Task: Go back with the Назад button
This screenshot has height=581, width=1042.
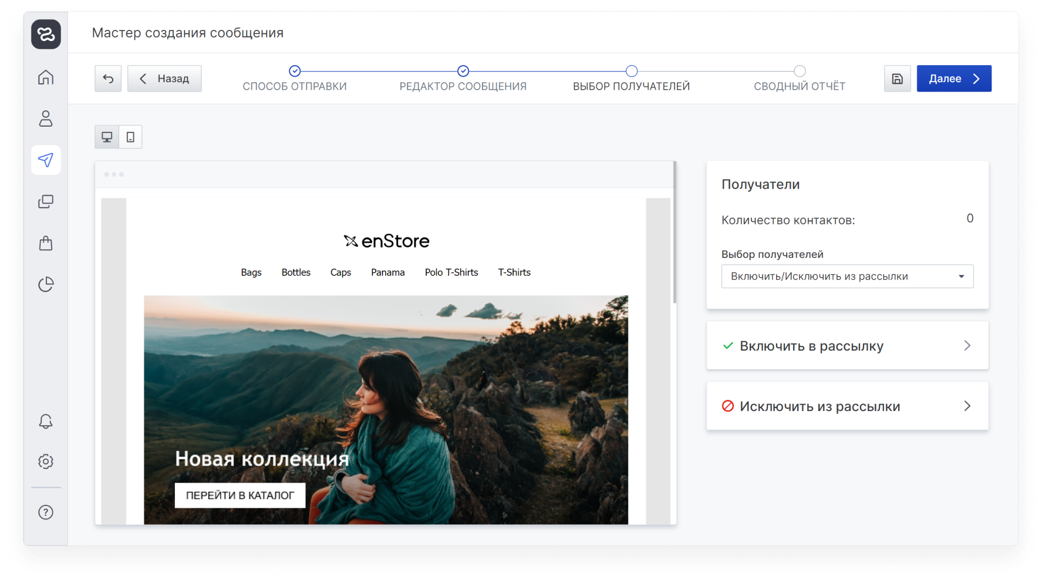Action: coord(164,79)
